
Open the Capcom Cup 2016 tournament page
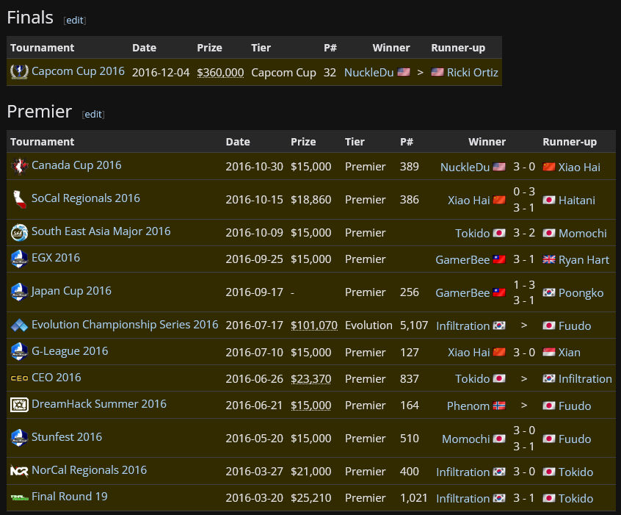click(78, 71)
